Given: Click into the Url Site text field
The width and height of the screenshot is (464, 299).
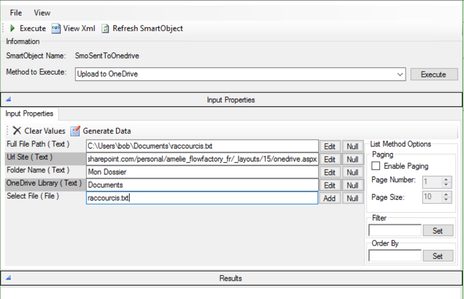Looking at the screenshot, I should 202,159.
